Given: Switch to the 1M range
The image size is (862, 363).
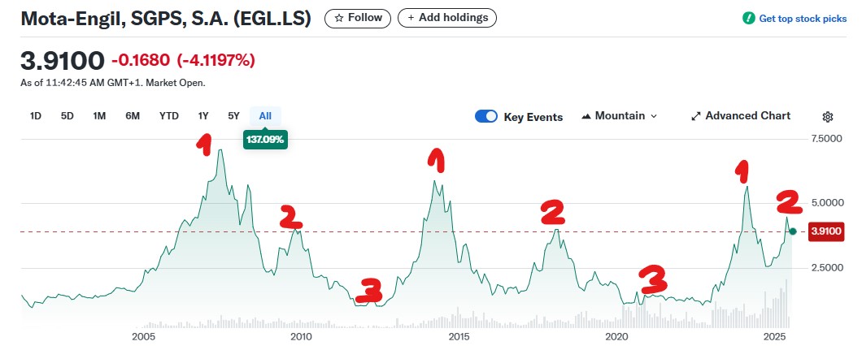Looking at the screenshot, I should pyautogui.click(x=99, y=116).
